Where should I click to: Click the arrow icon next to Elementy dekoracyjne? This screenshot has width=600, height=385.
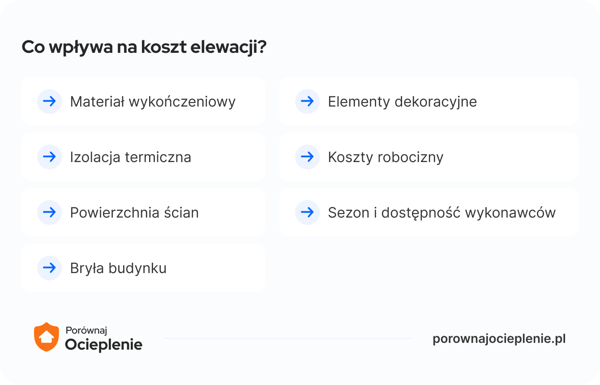tap(307, 102)
